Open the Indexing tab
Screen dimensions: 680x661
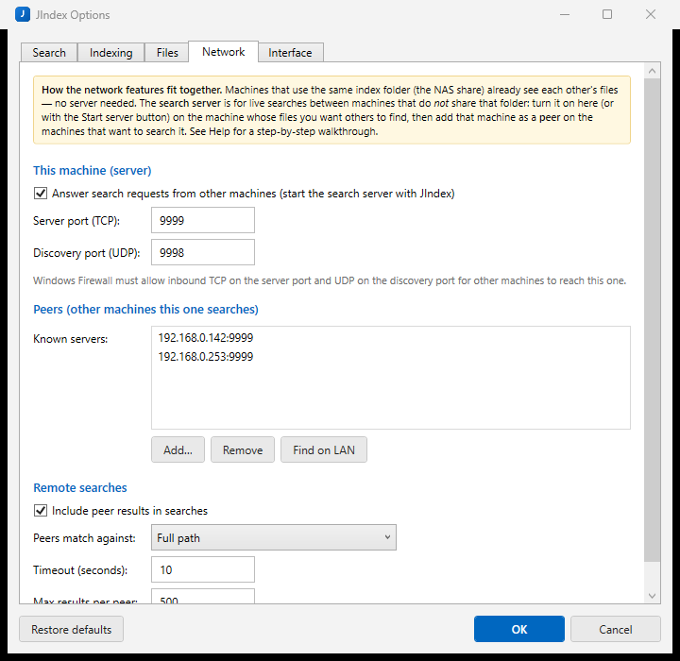pos(111,53)
